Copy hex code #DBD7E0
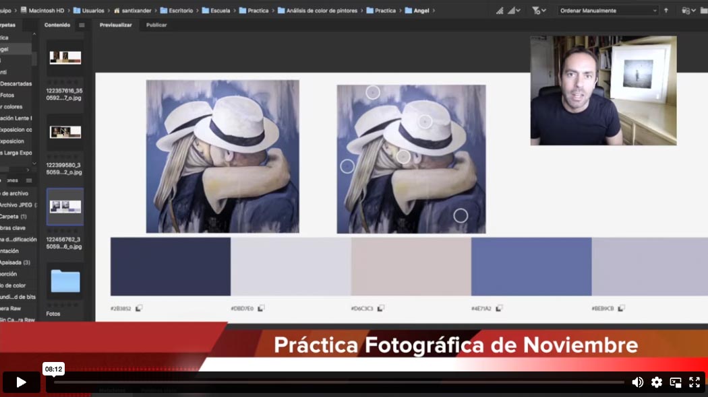708x397 pixels. click(x=261, y=308)
